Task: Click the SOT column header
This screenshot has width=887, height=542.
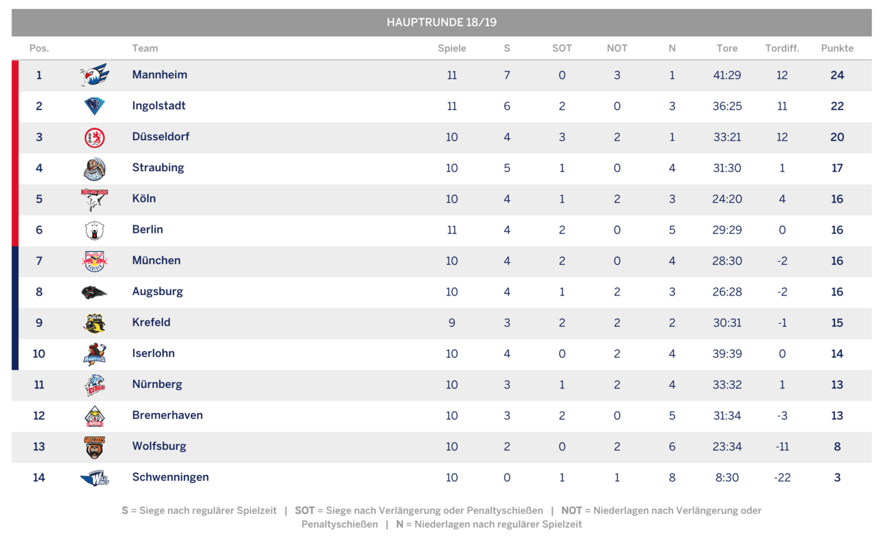Action: tap(562, 48)
